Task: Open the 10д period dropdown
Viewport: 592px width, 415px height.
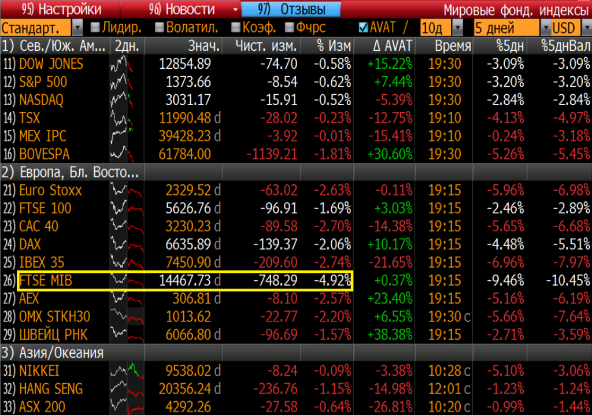Action: [x=457, y=28]
